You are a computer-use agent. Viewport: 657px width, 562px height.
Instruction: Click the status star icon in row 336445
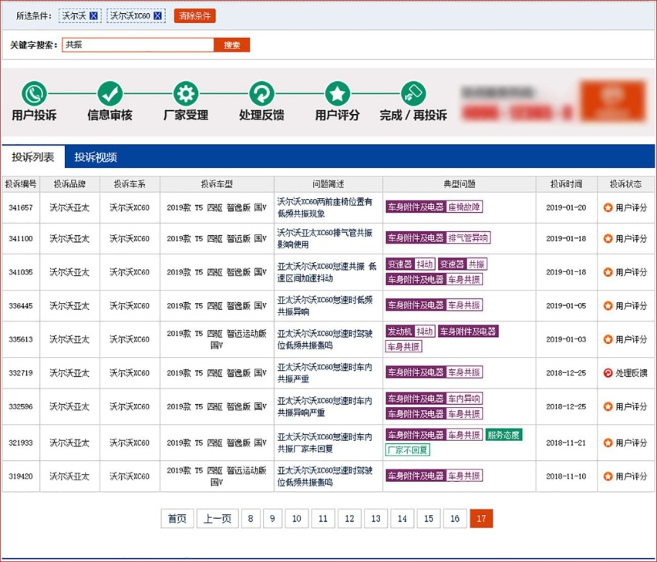(608, 306)
